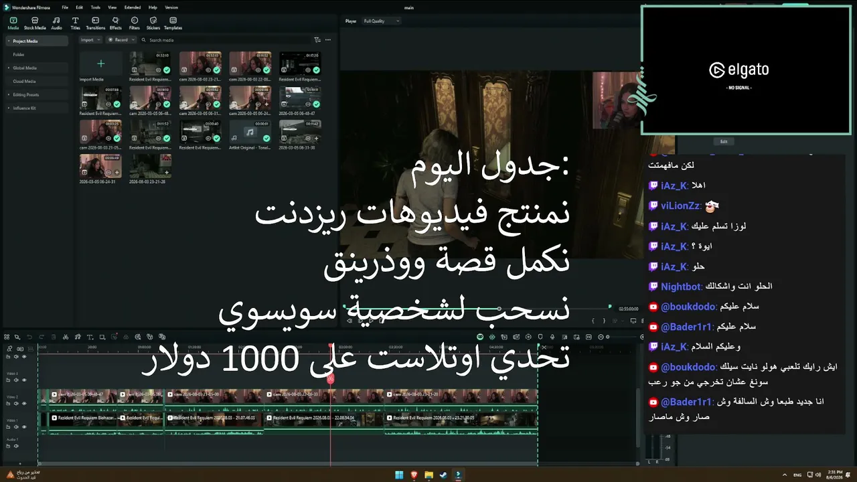Open the Tools menu

click(x=96, y=7)
